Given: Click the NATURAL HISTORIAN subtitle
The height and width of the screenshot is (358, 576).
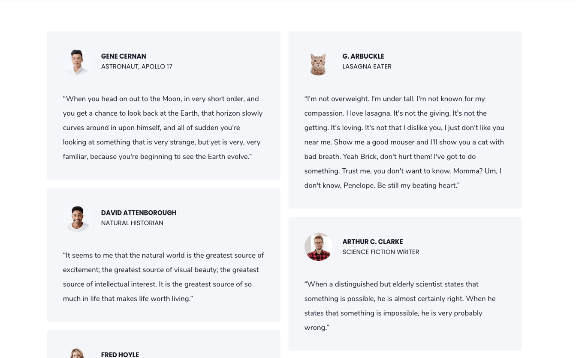Looking at the screenshot, I should point(132,223).
